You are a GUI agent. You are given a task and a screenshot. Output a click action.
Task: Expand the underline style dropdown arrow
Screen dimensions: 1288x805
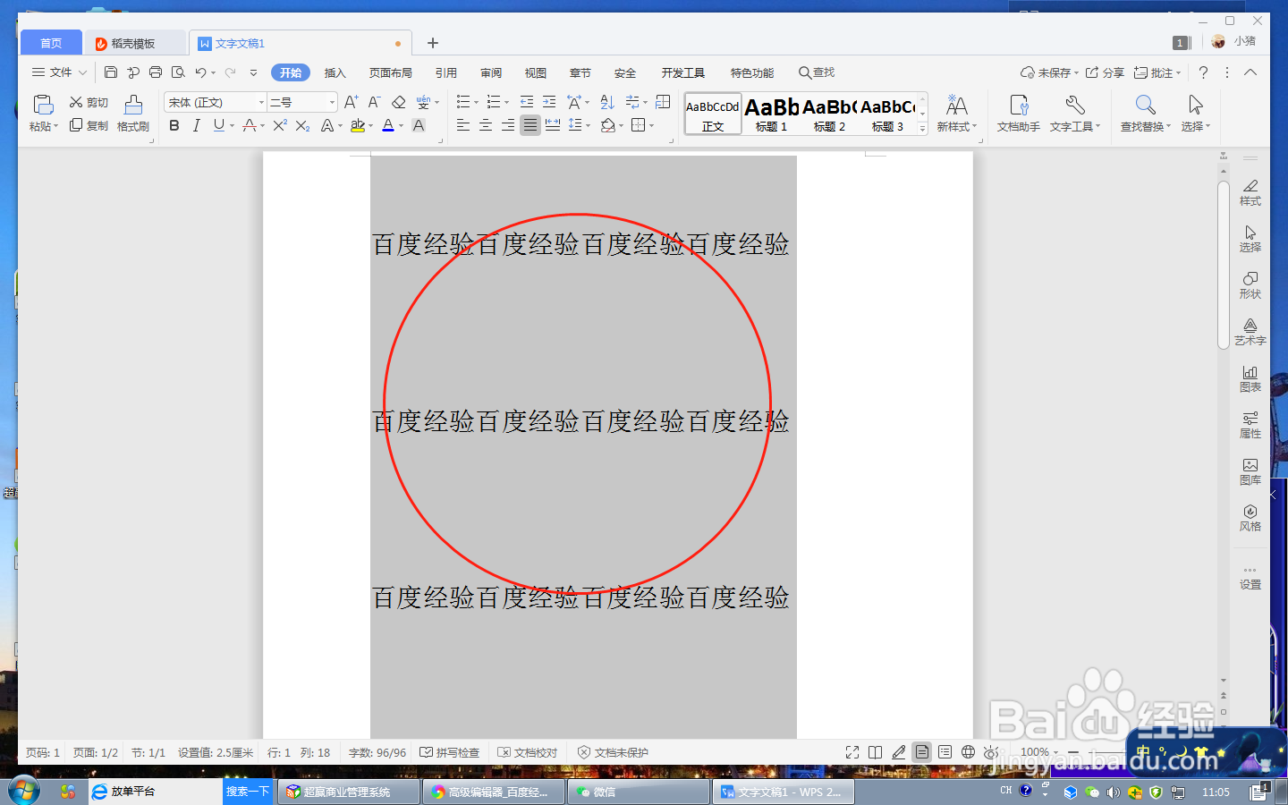[233, 126]
